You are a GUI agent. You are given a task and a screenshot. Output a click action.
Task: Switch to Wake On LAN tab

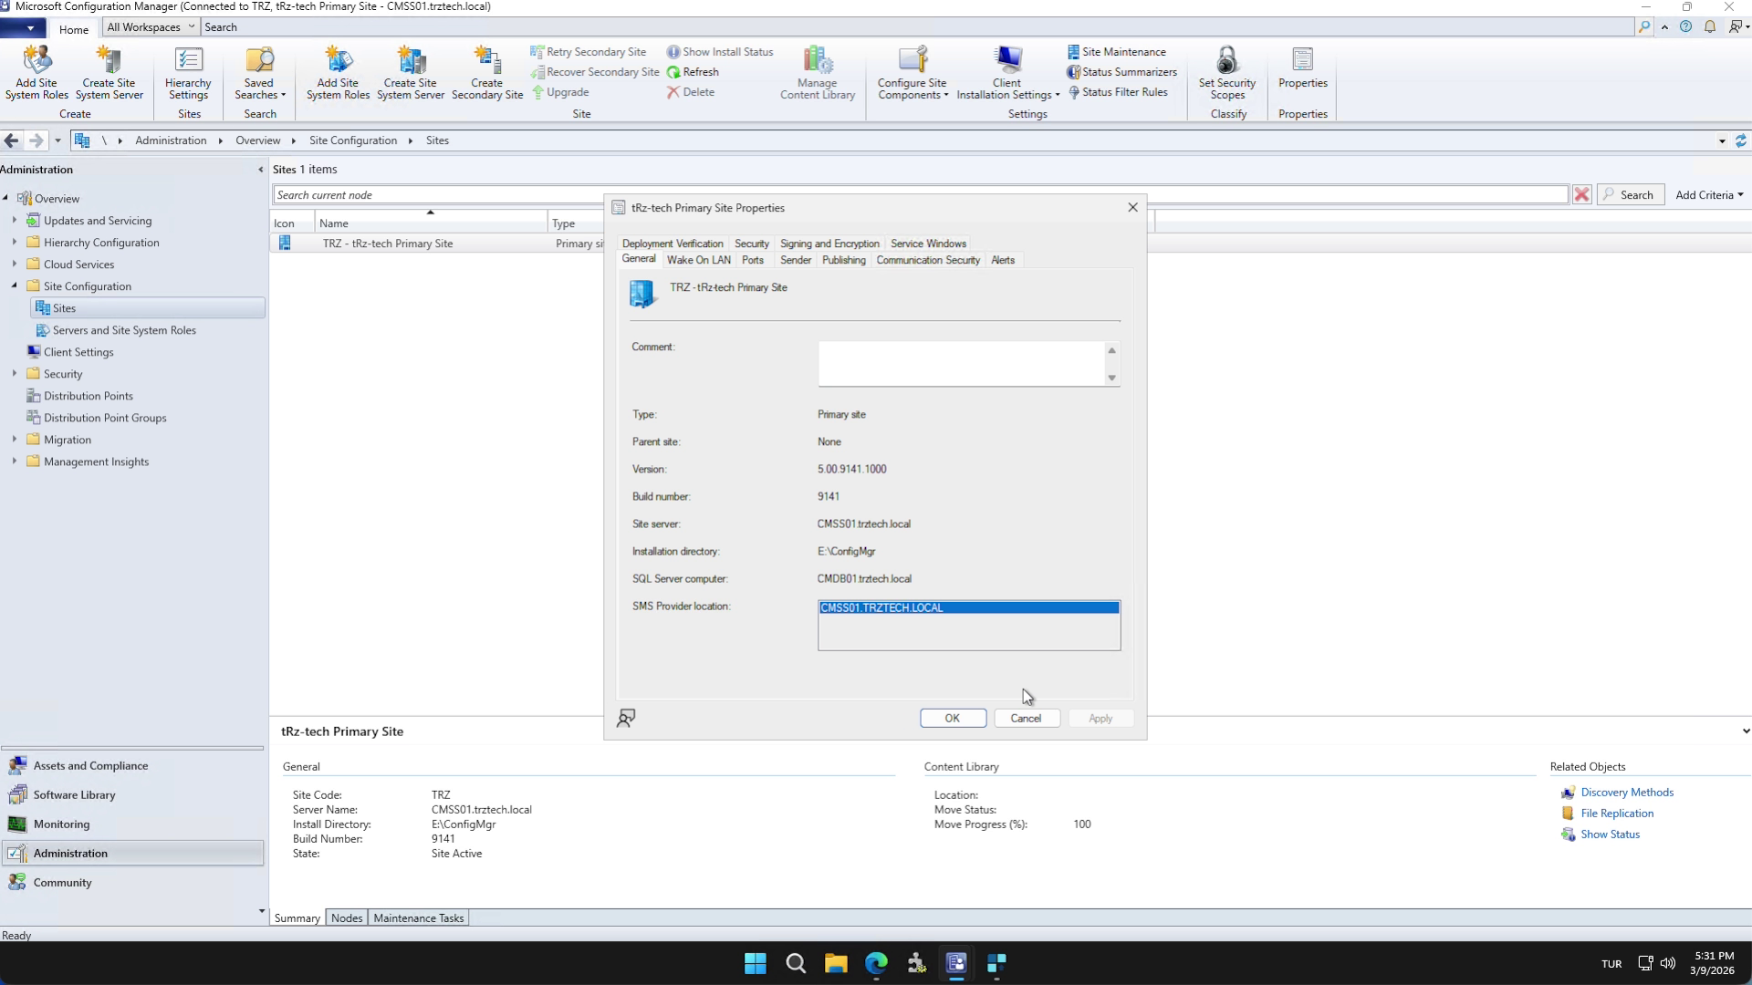tap(699, 260)
